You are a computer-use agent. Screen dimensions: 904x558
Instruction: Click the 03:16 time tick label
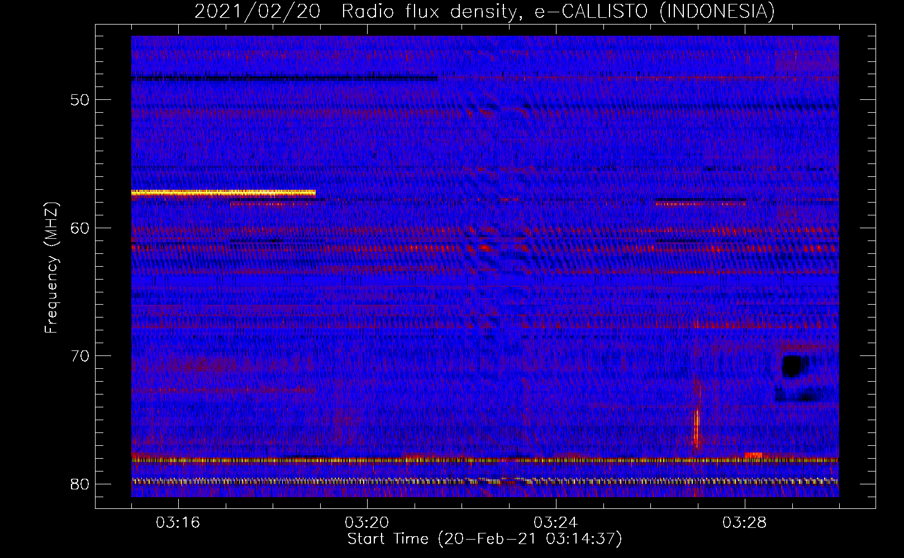tap(178, 523)
